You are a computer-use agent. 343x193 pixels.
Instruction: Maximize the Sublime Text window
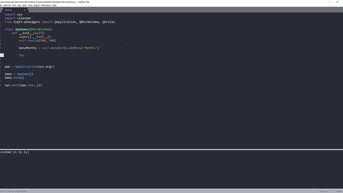337,2
